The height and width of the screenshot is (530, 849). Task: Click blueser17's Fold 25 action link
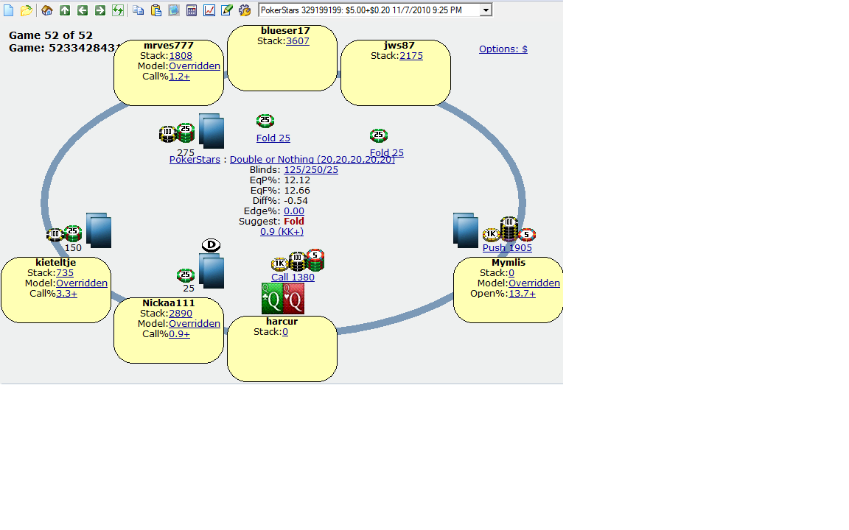coord(273,138)
